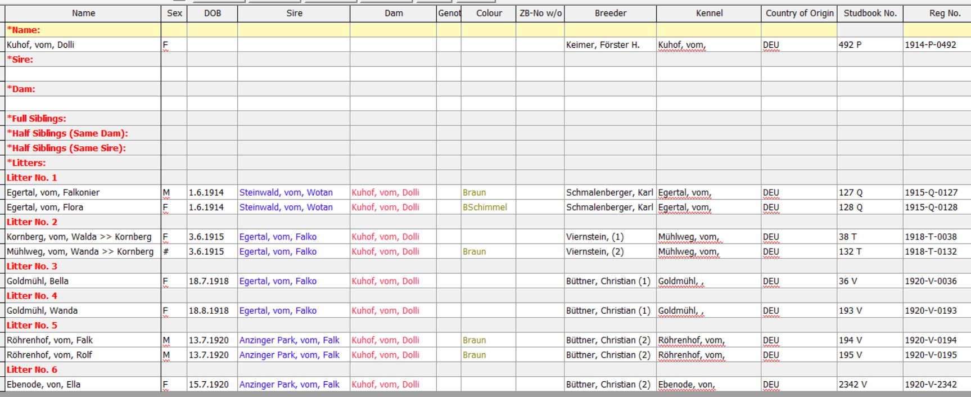Select the 'Goldmühl, Wanda' name cell
Screen dimensions: 971x397
coord(83,310)
